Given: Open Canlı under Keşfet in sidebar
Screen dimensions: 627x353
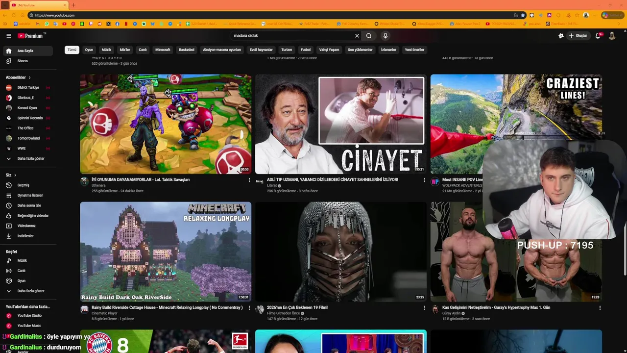Looking at the screenshot, I should pos(28,271).
